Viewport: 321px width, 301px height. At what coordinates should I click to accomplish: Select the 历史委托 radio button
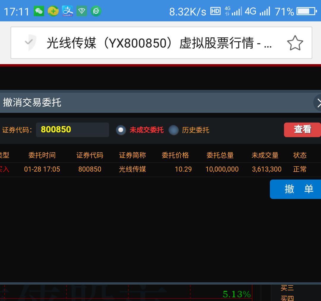(x=174, y=130)
